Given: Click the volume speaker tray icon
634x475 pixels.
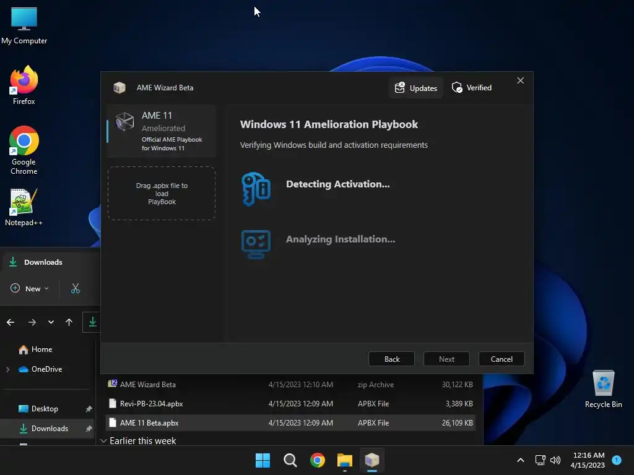Looking at the screenshot, I should pyautogui.click(x=555, y=460).
